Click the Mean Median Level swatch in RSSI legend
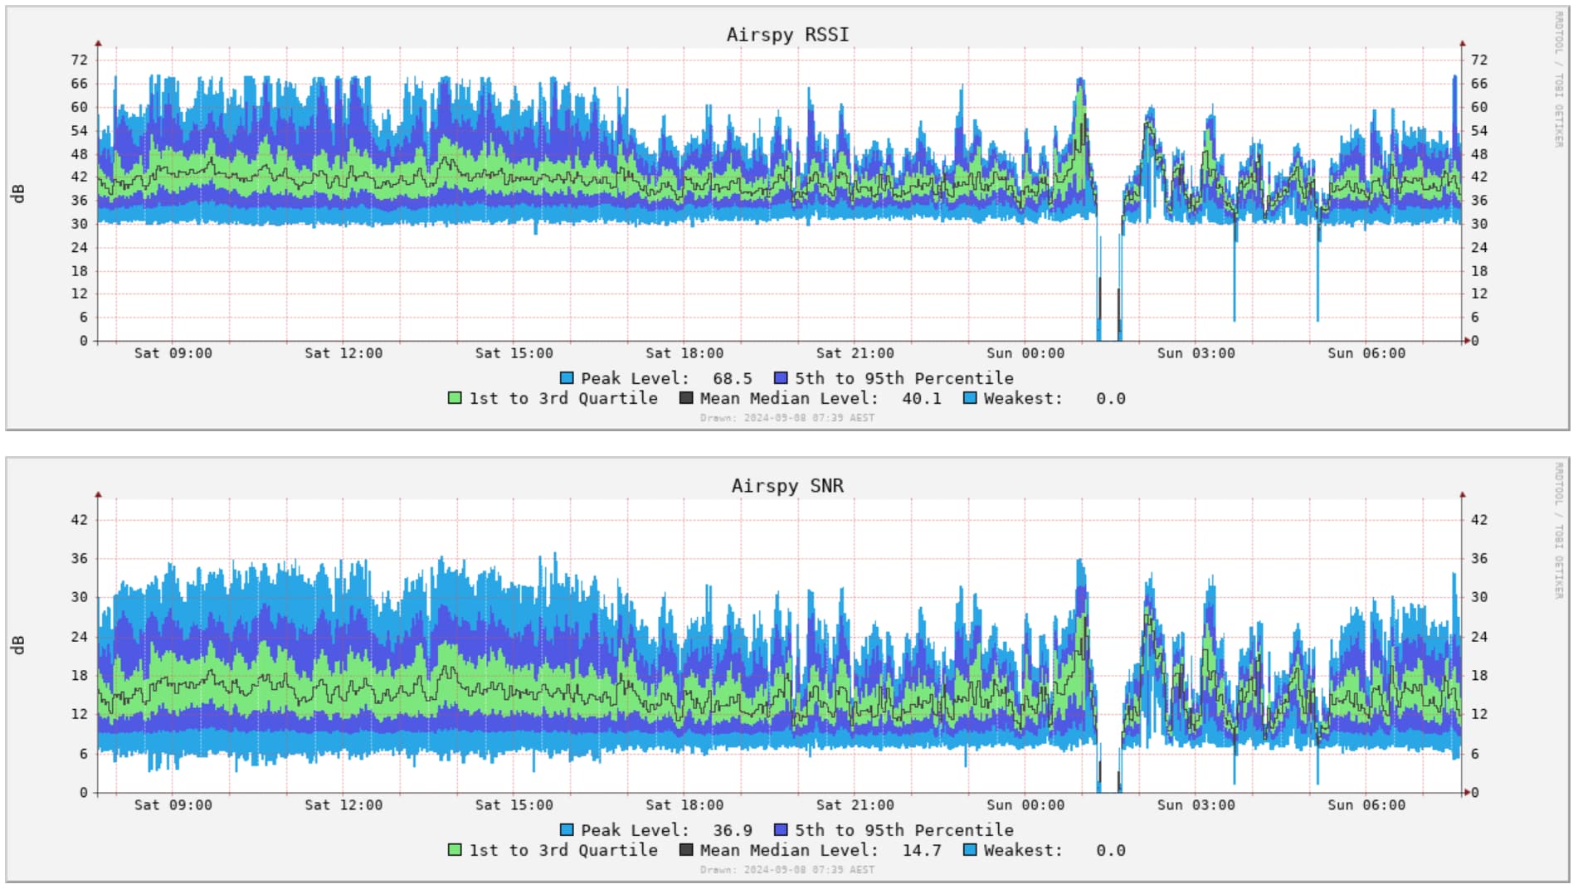Screen dimensions: 1578x889 coord(686,398)
